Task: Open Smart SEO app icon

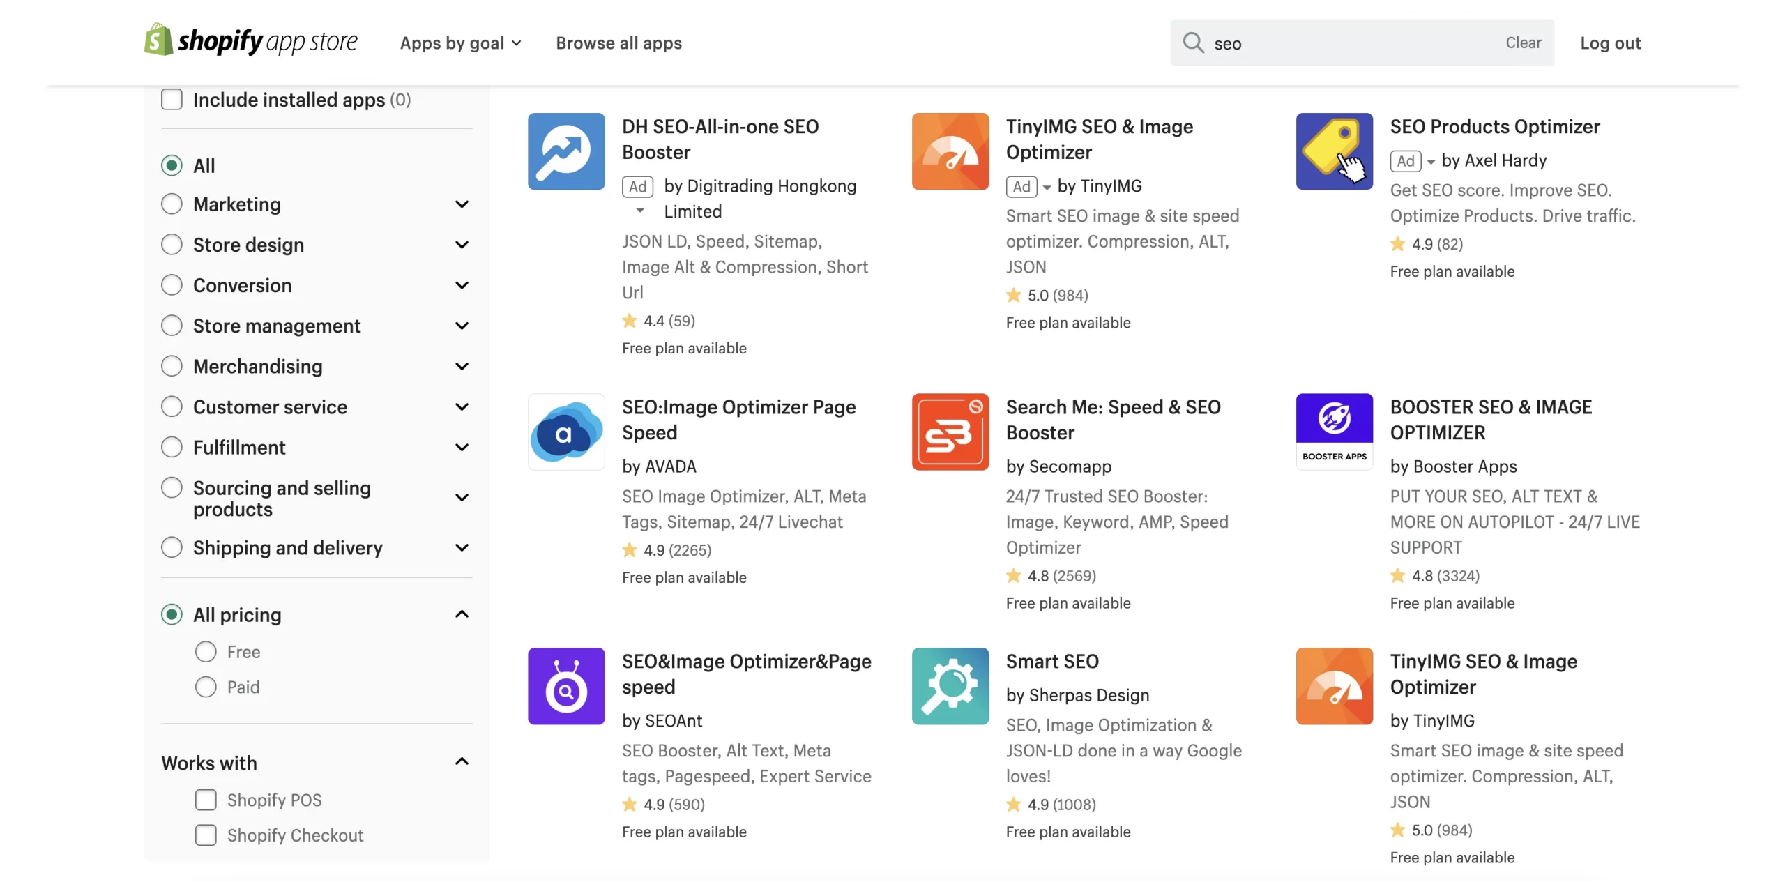Action: (x=950, y=686)
